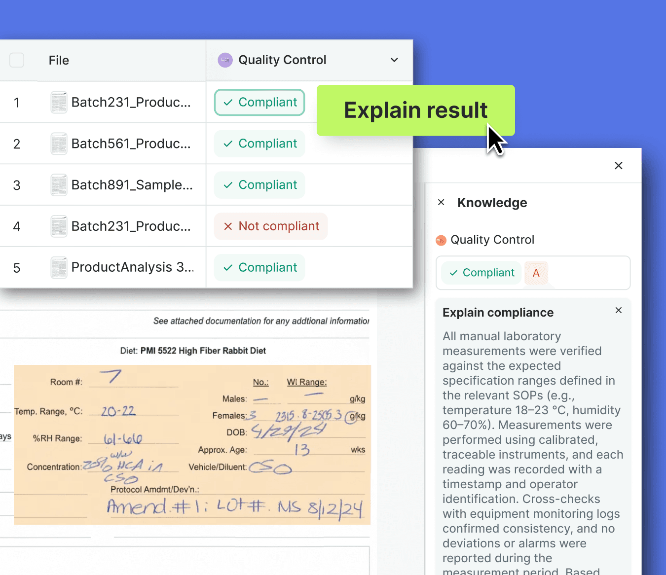666x575 pixels.
Task: Dismiss the Explain compliance card
Action: 619,310
